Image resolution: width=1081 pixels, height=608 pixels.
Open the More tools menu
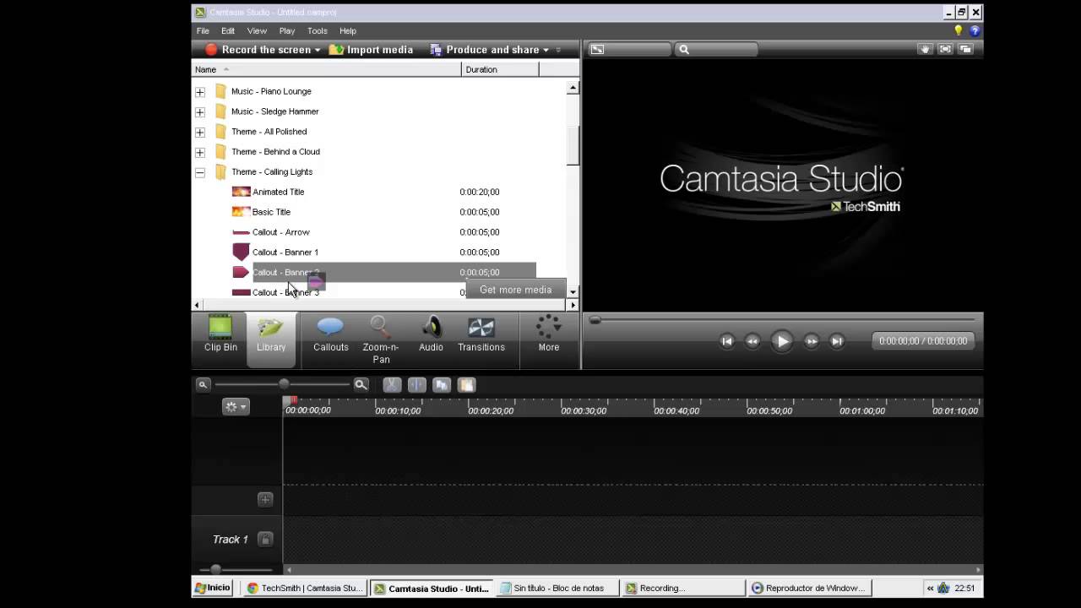pos(549,333)
